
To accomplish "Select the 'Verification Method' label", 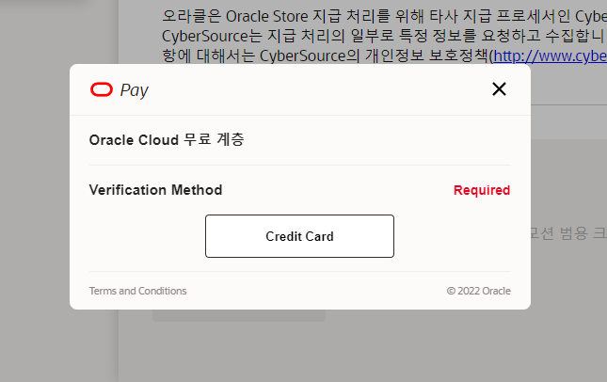I will coord(155,190).
